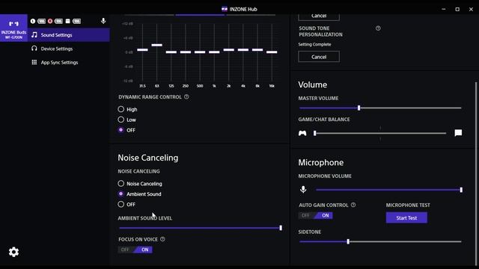
Task: Click the 4k equalizer band handle
Action: coord(242,50)
